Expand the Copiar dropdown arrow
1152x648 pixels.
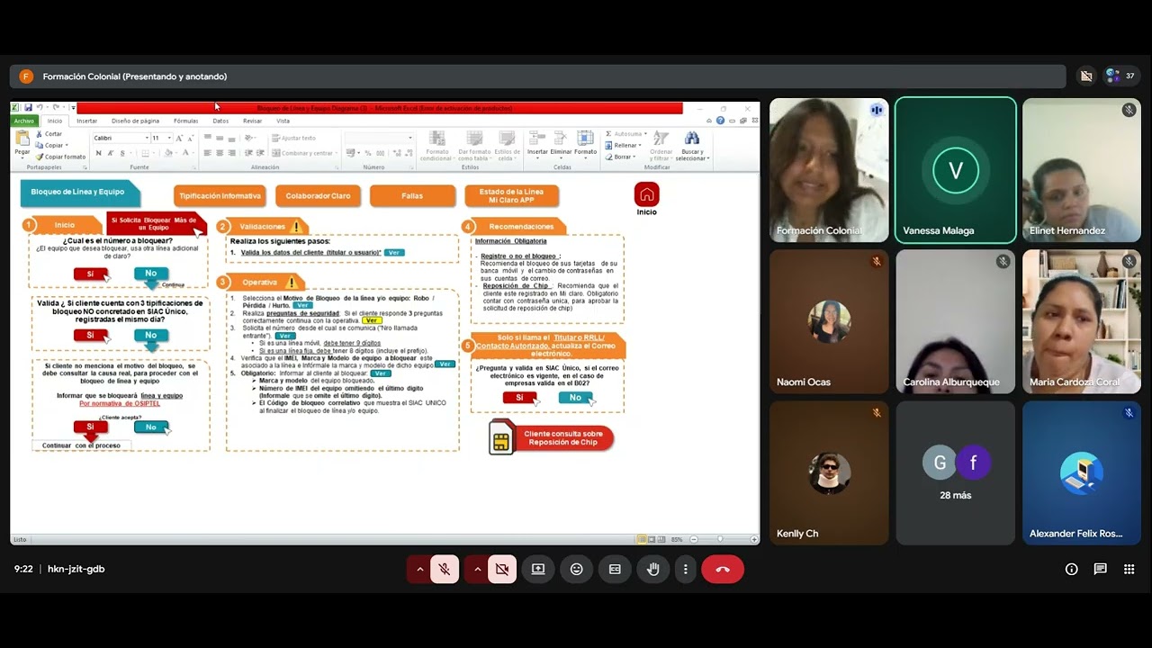(x=67, y=145)
